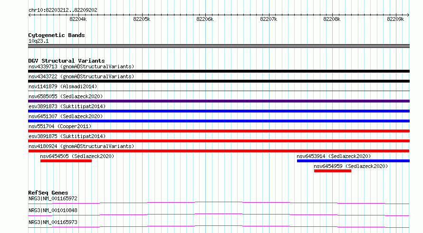Click the short red bar of nsv6454505
The height and width of the screenshot is (233, 423).
coord(66,161)
